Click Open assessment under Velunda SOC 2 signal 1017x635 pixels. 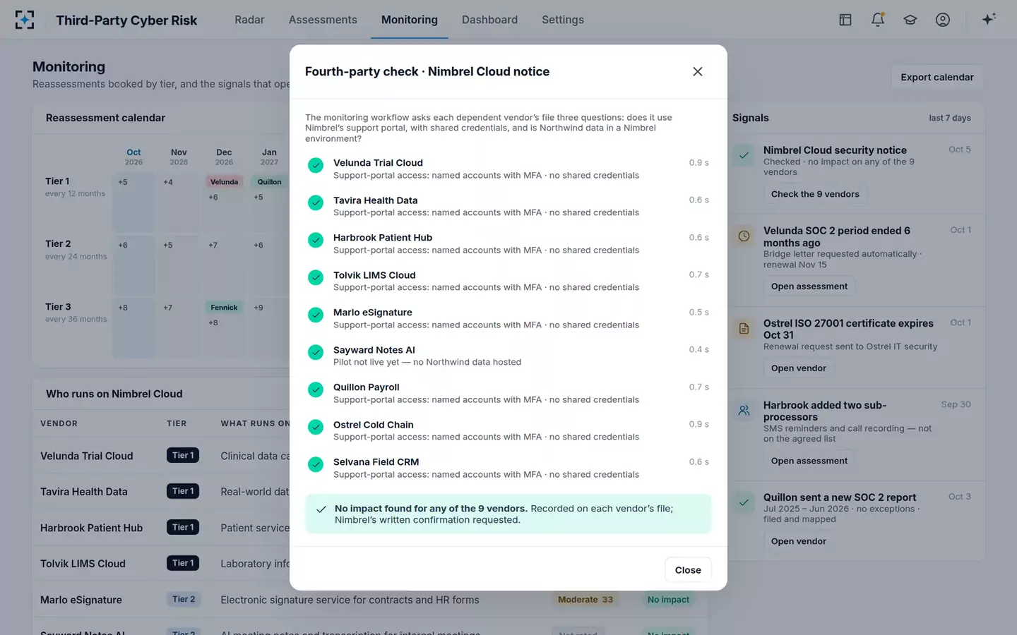pyautogui.click(x=809, y=286)
